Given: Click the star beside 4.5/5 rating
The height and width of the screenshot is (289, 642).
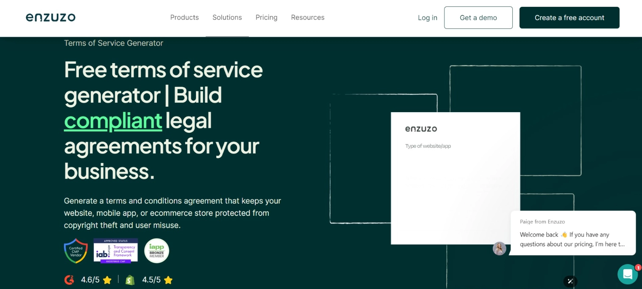Looking at the screenshot, I should [x=168, y=280].
